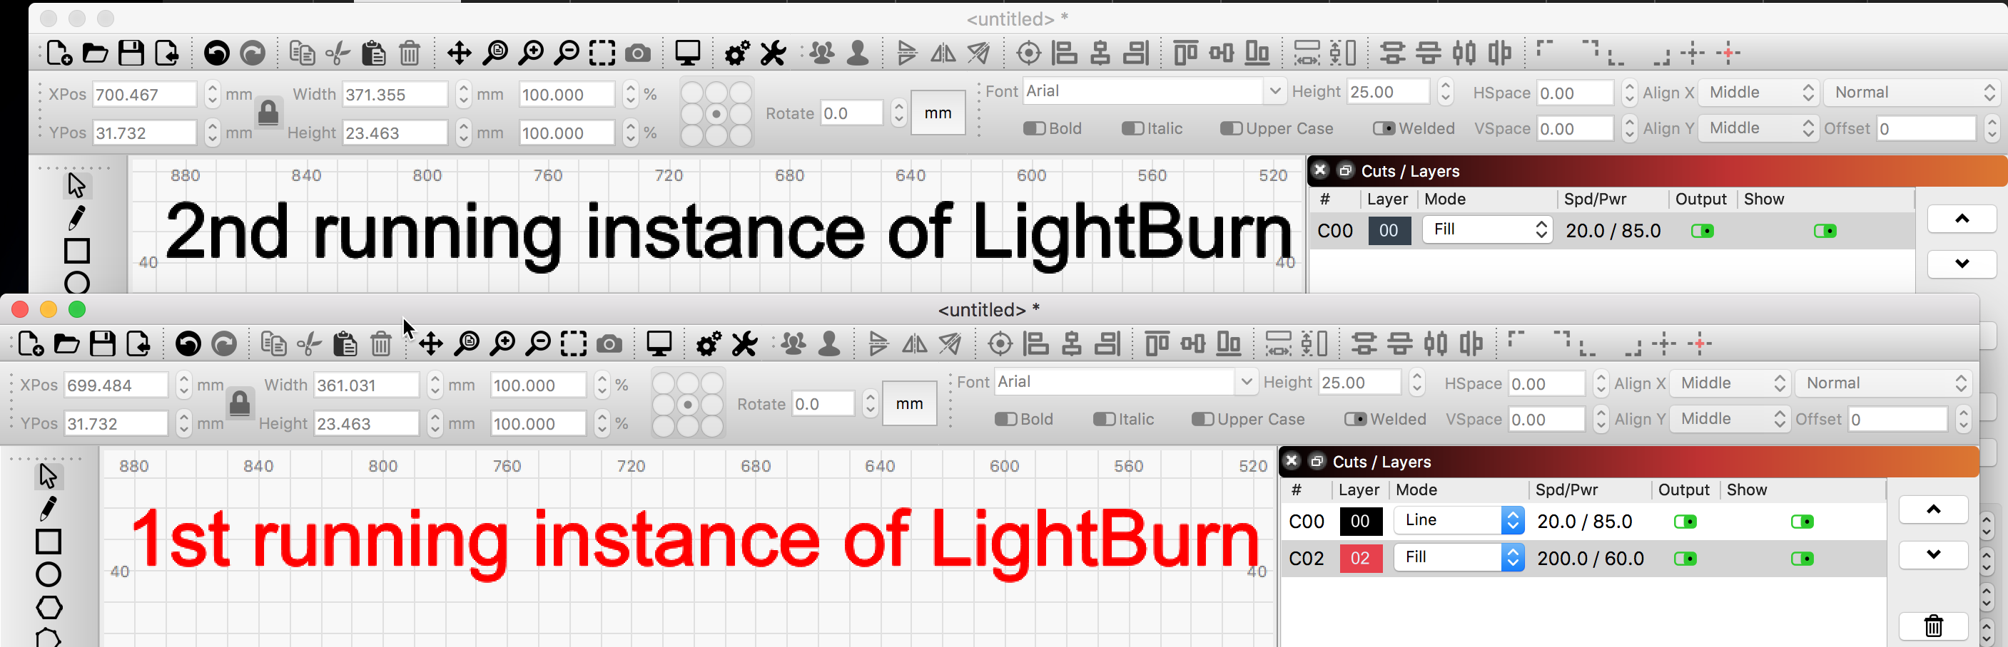Click New file icon in front window
Image resolution: width=2008 pixels, height=647 pixels.
click(x=31, y=343)
